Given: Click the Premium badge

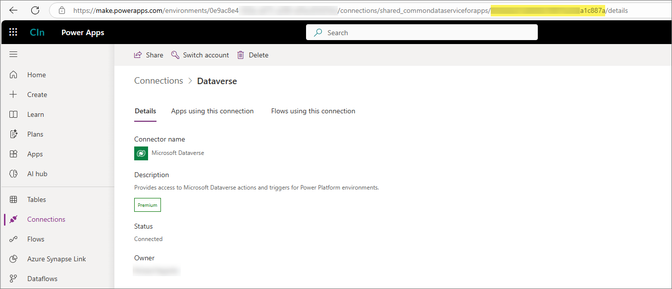Looking at the screenshot, I should click(148, 205).
